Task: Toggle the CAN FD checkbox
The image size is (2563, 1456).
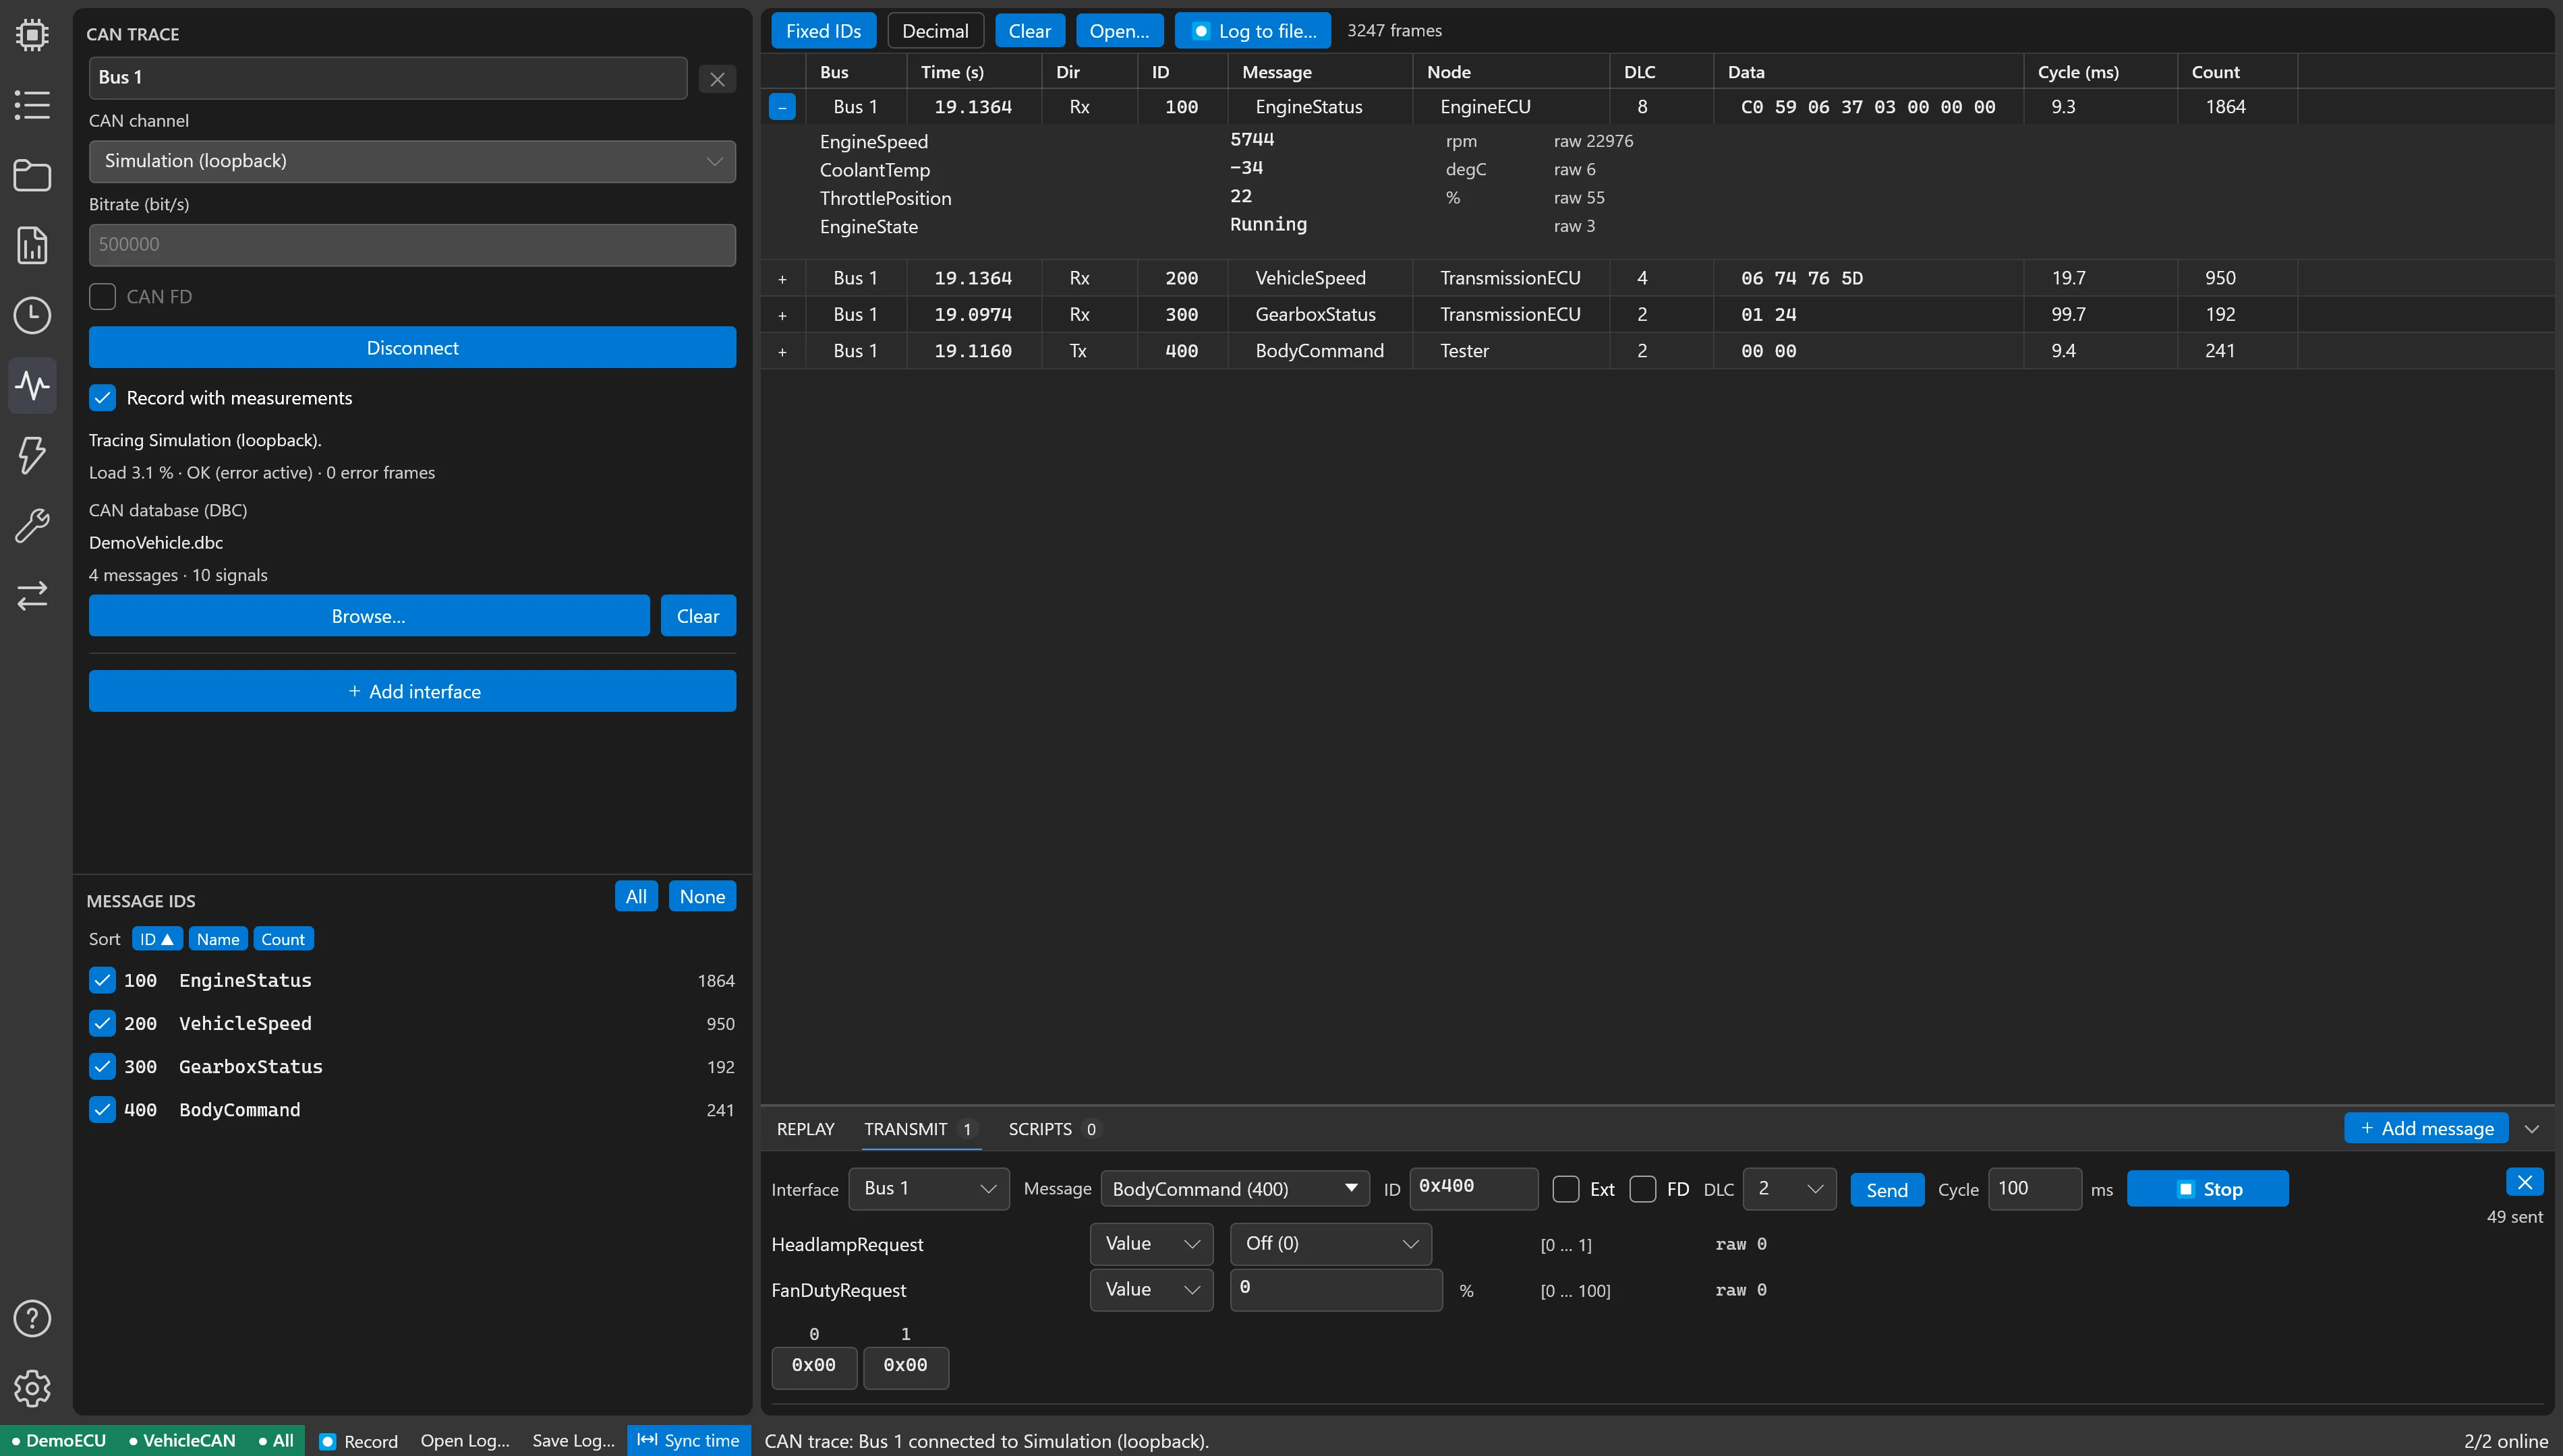Action: tap(102, 297)
